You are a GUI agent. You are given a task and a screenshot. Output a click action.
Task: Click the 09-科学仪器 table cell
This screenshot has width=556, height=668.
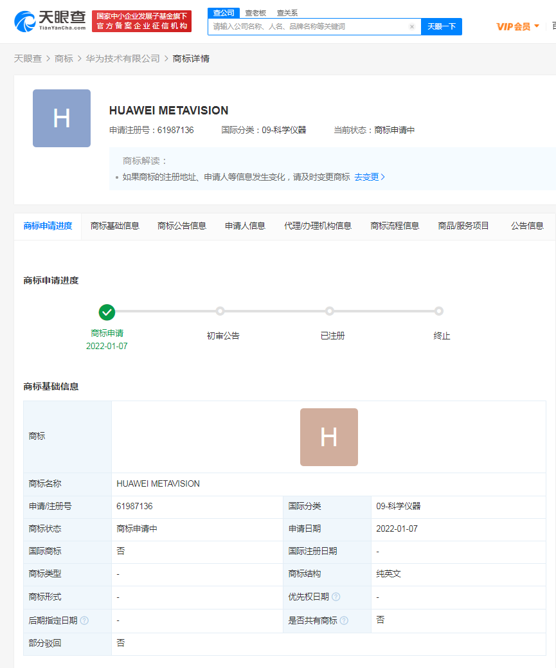(458, 507)
